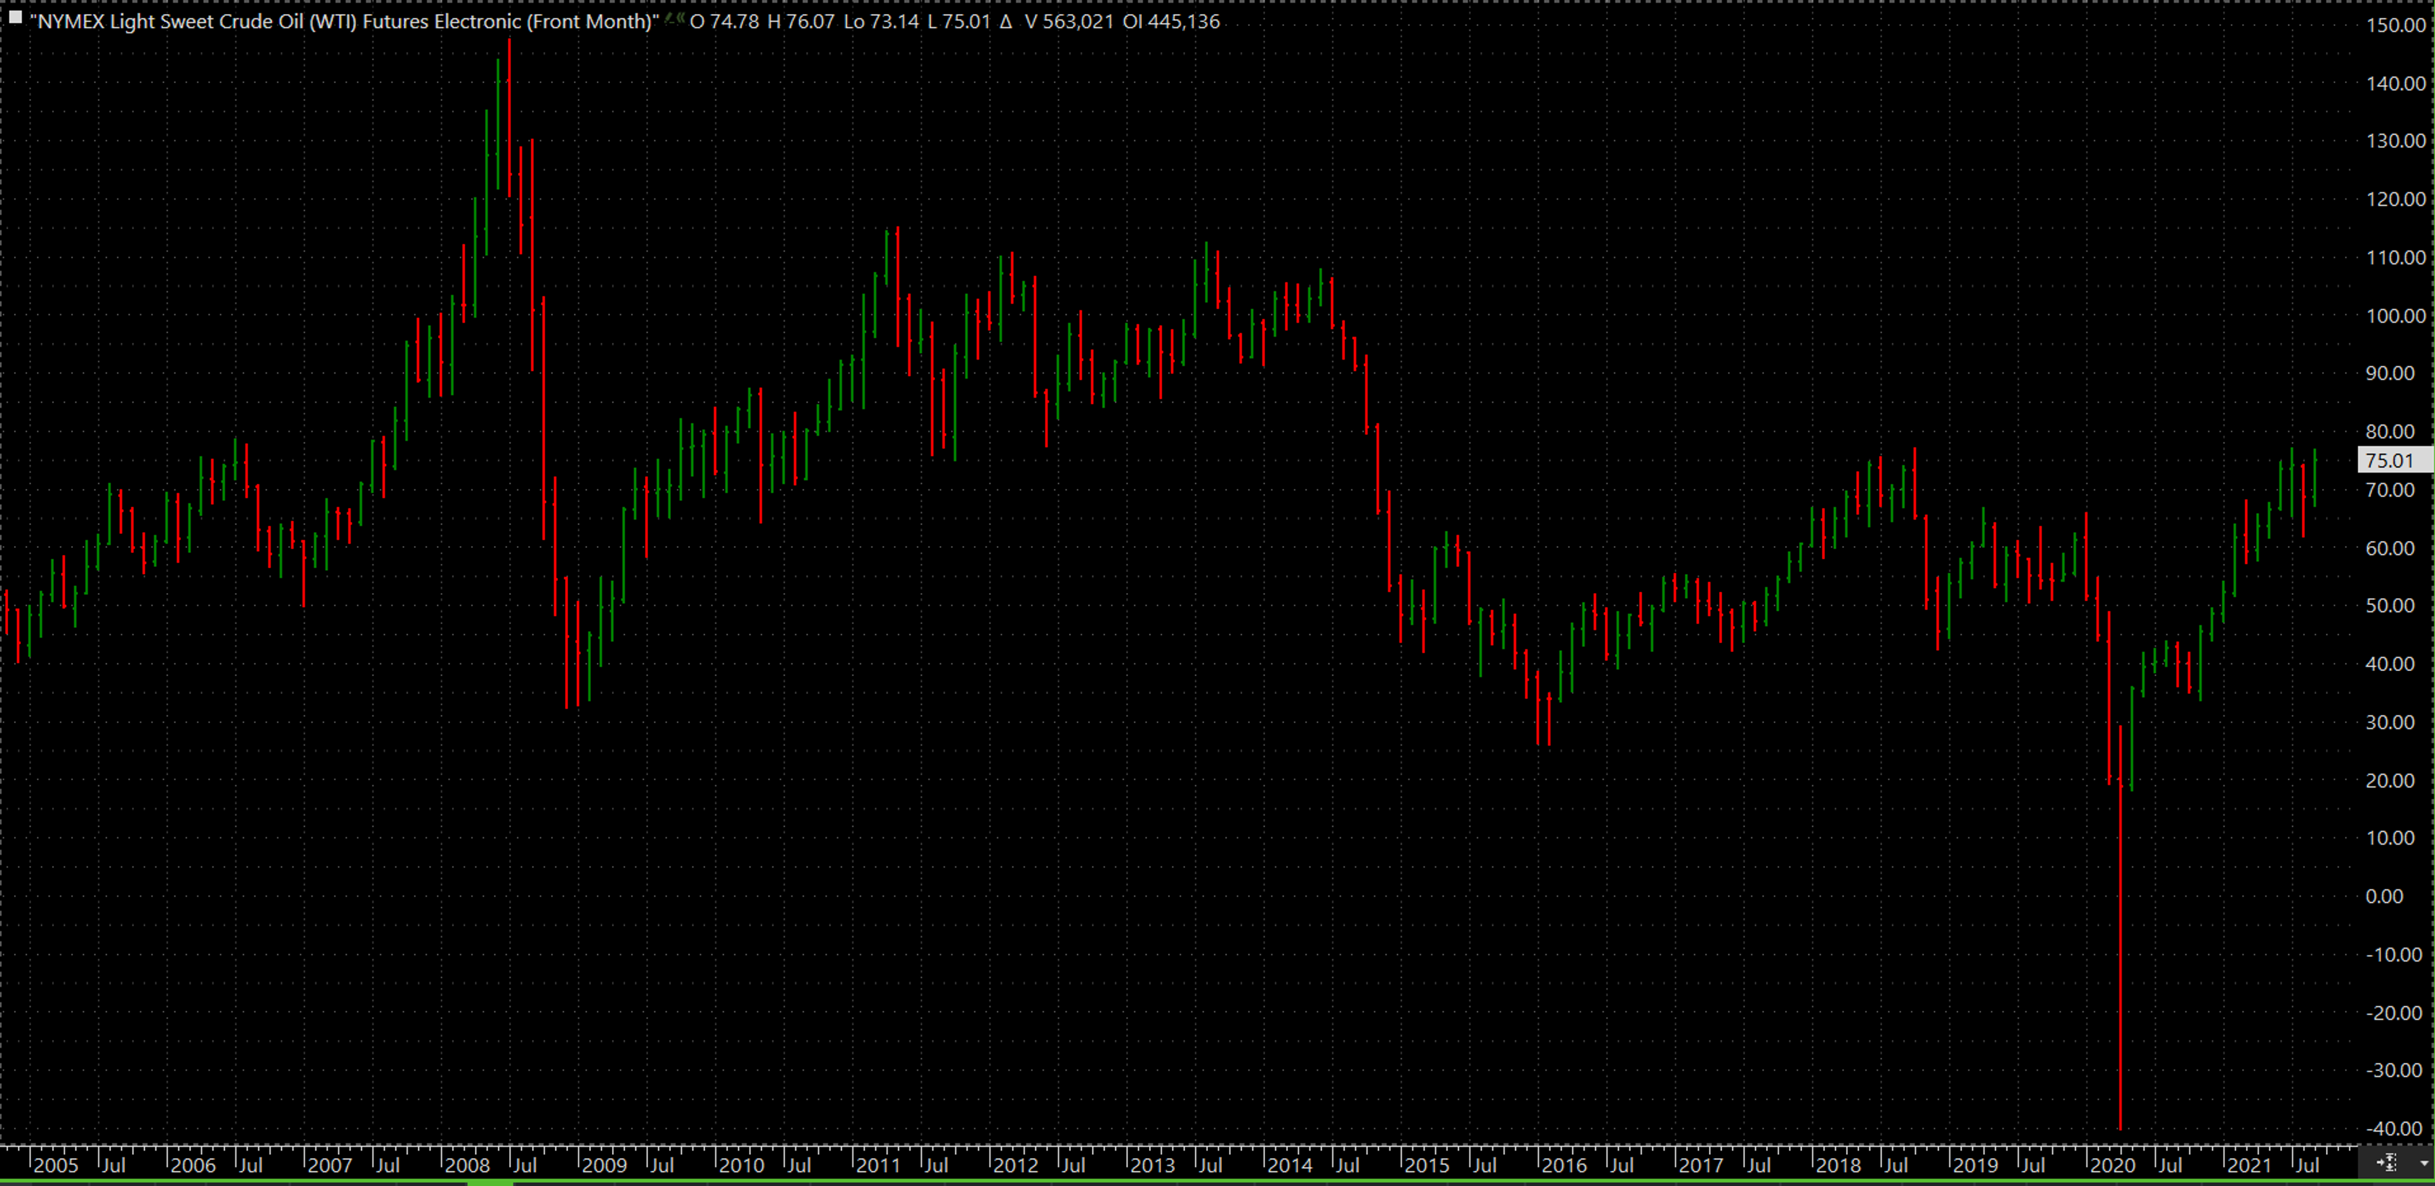Click the open value O 74.78
Image resolution: width=2435 pixels, height=1186 pixels.
coord(724,21)
